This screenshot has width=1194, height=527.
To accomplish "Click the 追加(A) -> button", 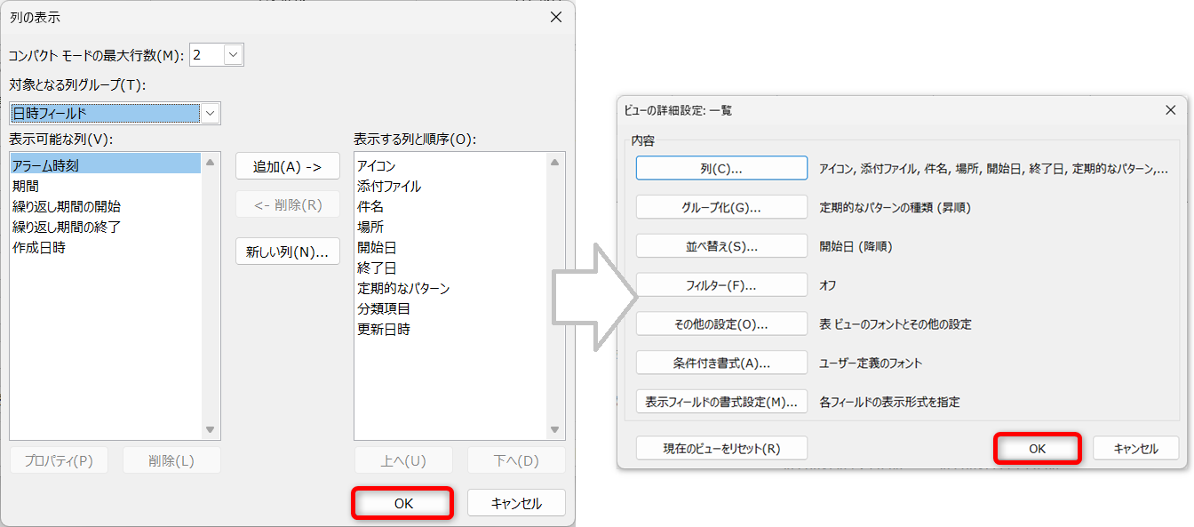I will pos(288,166).
